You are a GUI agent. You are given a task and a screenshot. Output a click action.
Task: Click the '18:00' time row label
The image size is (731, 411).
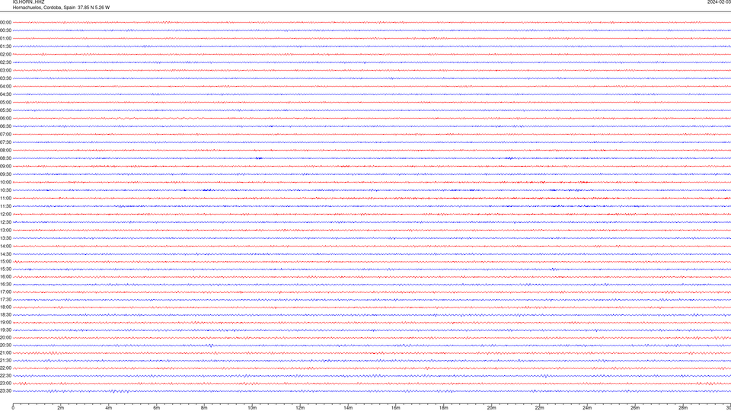pyautogui.click(x=5, y=307)
